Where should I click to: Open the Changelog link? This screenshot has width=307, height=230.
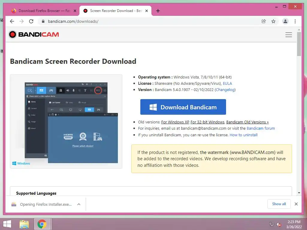(225, 90)
